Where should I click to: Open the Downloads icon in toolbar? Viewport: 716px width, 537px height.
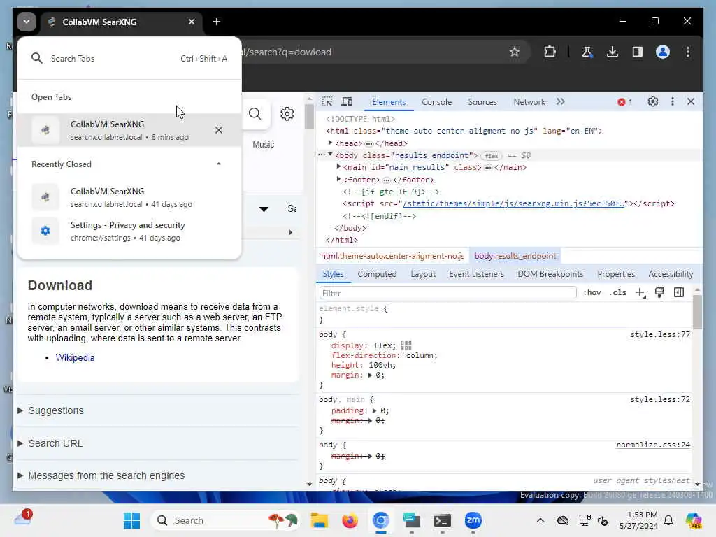613,52
